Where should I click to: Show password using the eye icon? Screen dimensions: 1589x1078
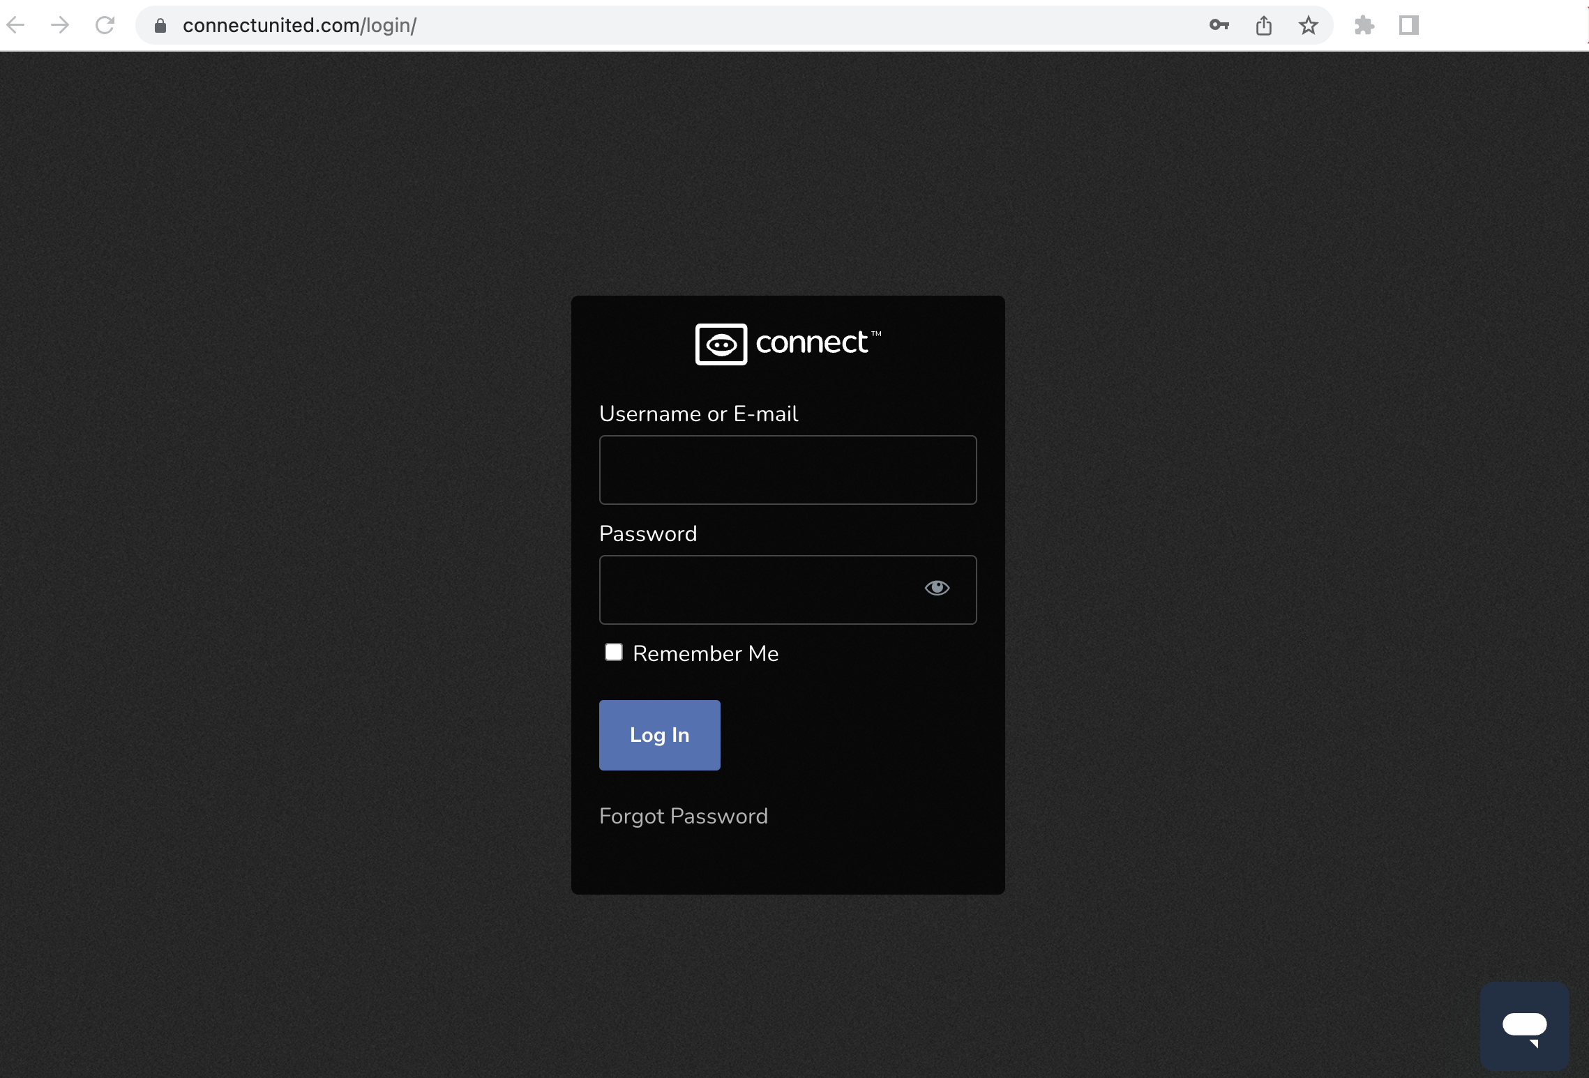(x=937, y=589)
